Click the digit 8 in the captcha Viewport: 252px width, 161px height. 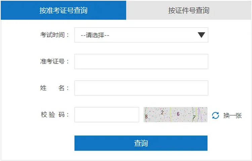(146, 117)
